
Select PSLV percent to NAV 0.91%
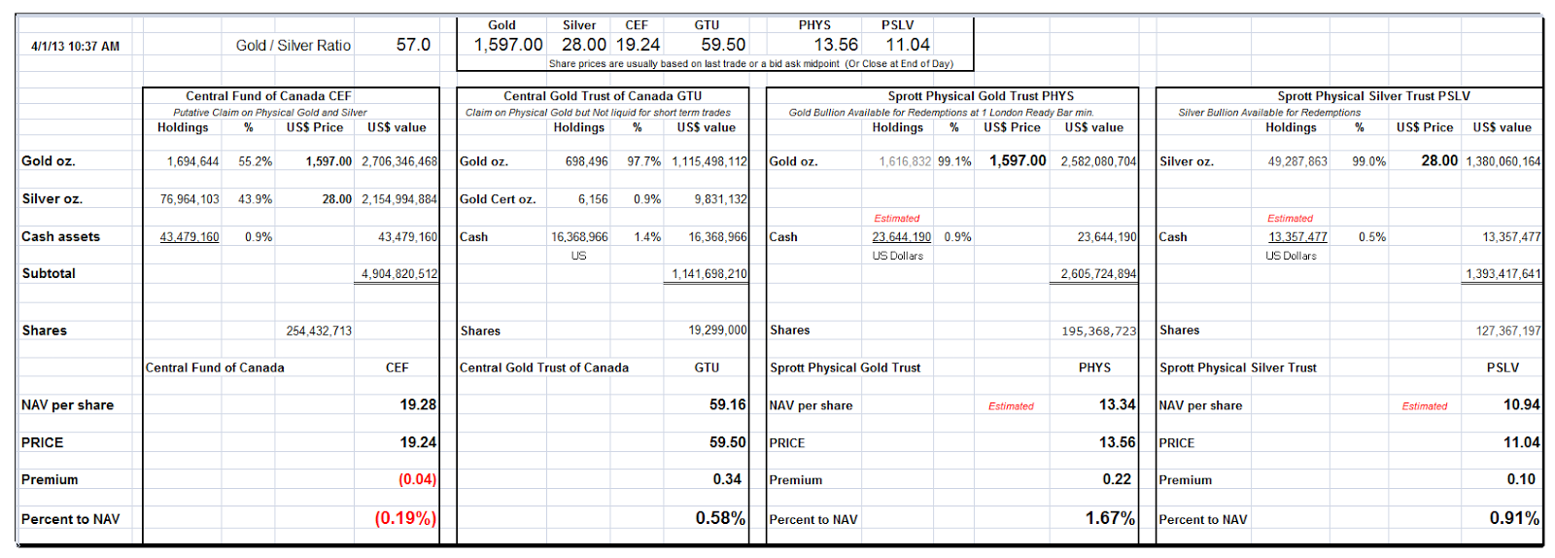[x=1514, y=518]
